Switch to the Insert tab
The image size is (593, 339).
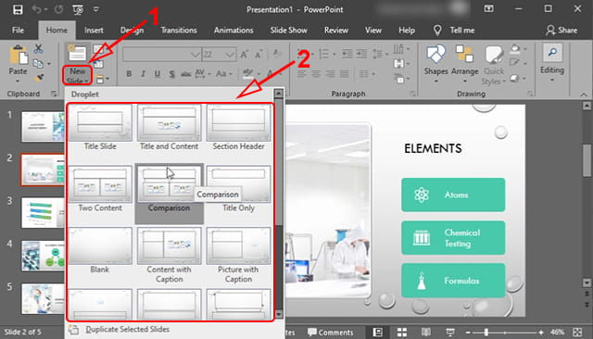pyautogui.click(x=94, y=31)
